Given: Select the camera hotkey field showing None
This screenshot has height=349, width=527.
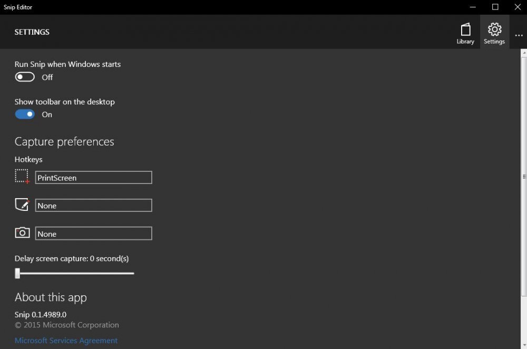Looking at the screenshot, I should [94, 234].
